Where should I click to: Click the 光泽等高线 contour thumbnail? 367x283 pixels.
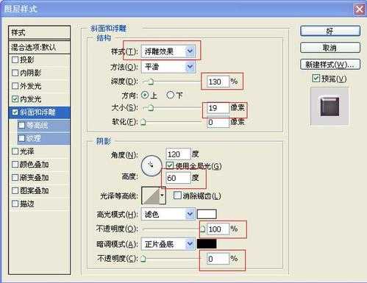tap(151, 196)
